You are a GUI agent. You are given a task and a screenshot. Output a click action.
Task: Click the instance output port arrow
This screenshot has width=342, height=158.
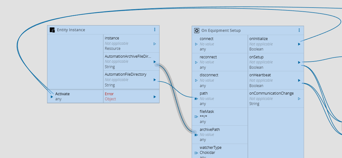(155, 44)
